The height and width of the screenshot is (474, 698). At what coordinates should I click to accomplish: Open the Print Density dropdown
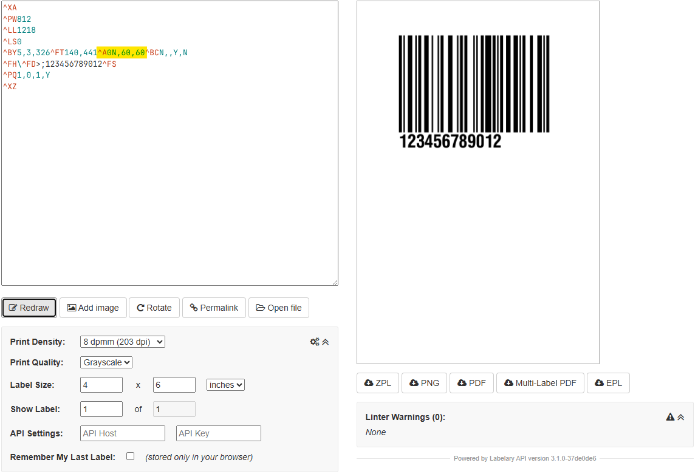point(122,341)
